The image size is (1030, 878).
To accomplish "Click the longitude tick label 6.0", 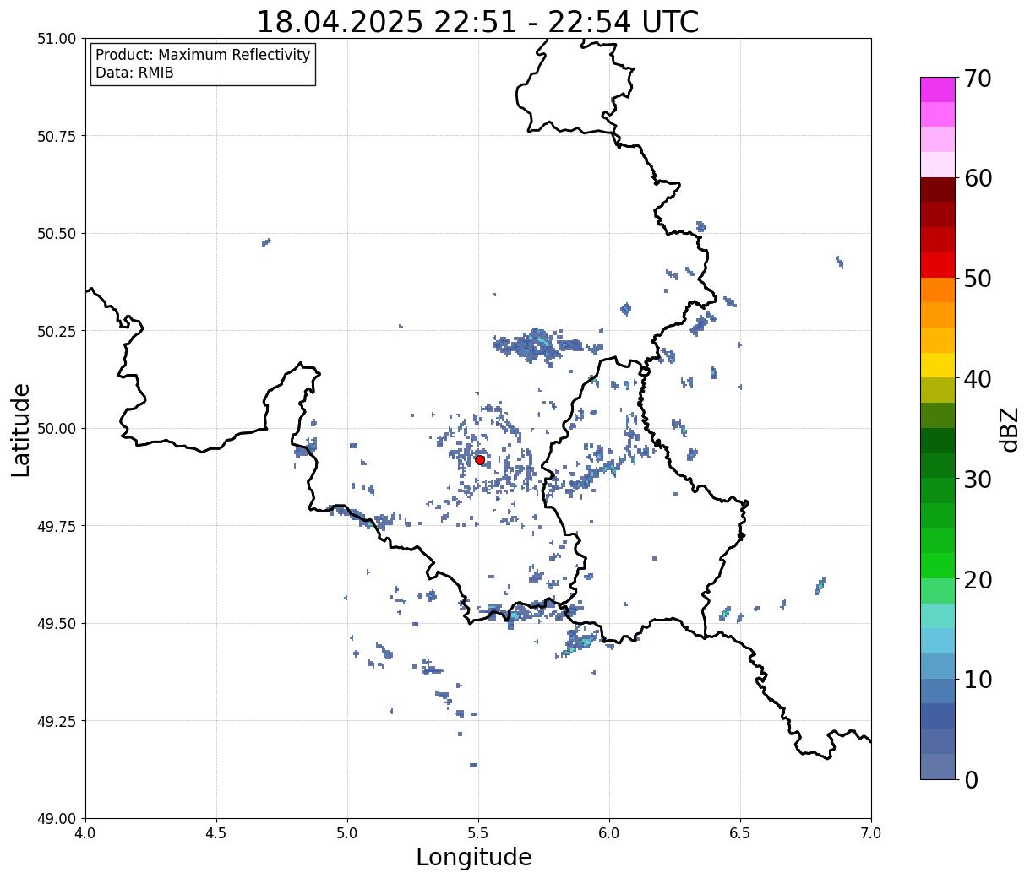I will [609, 833].
